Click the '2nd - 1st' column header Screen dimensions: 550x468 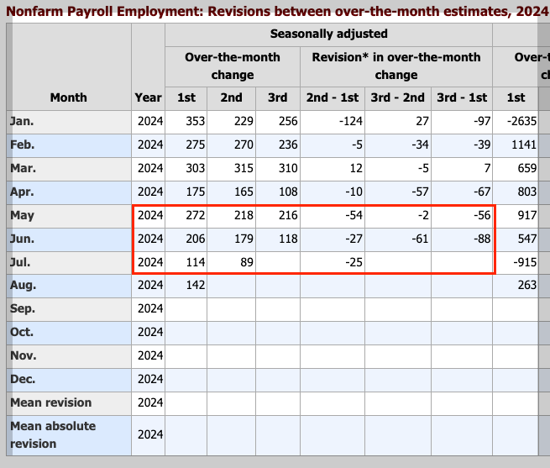333,97
